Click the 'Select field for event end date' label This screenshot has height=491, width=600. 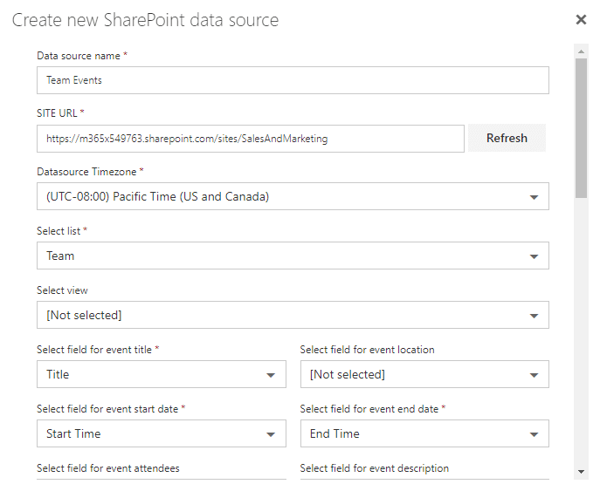369,409
